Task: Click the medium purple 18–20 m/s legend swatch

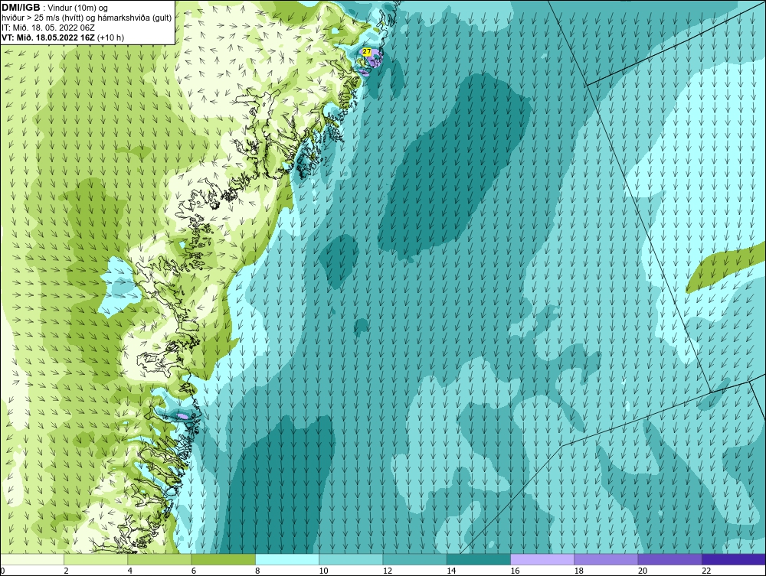Action: (606, 559)
